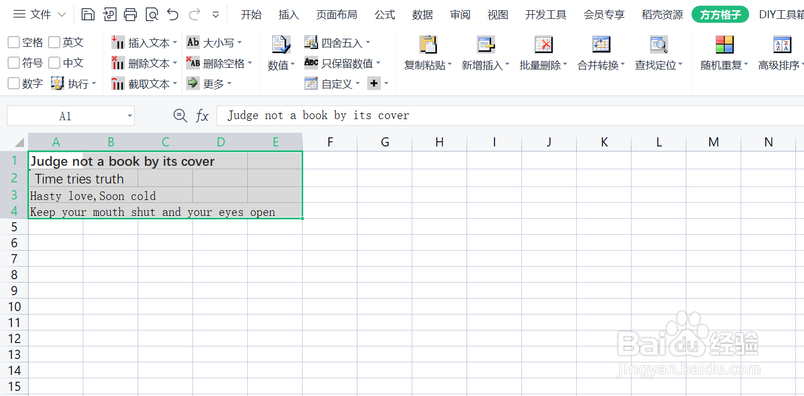The width and height of the screenshot is (804, 396).
Task: Open the 审阅 (Review) tab
Action: click(x=460, y=15)
